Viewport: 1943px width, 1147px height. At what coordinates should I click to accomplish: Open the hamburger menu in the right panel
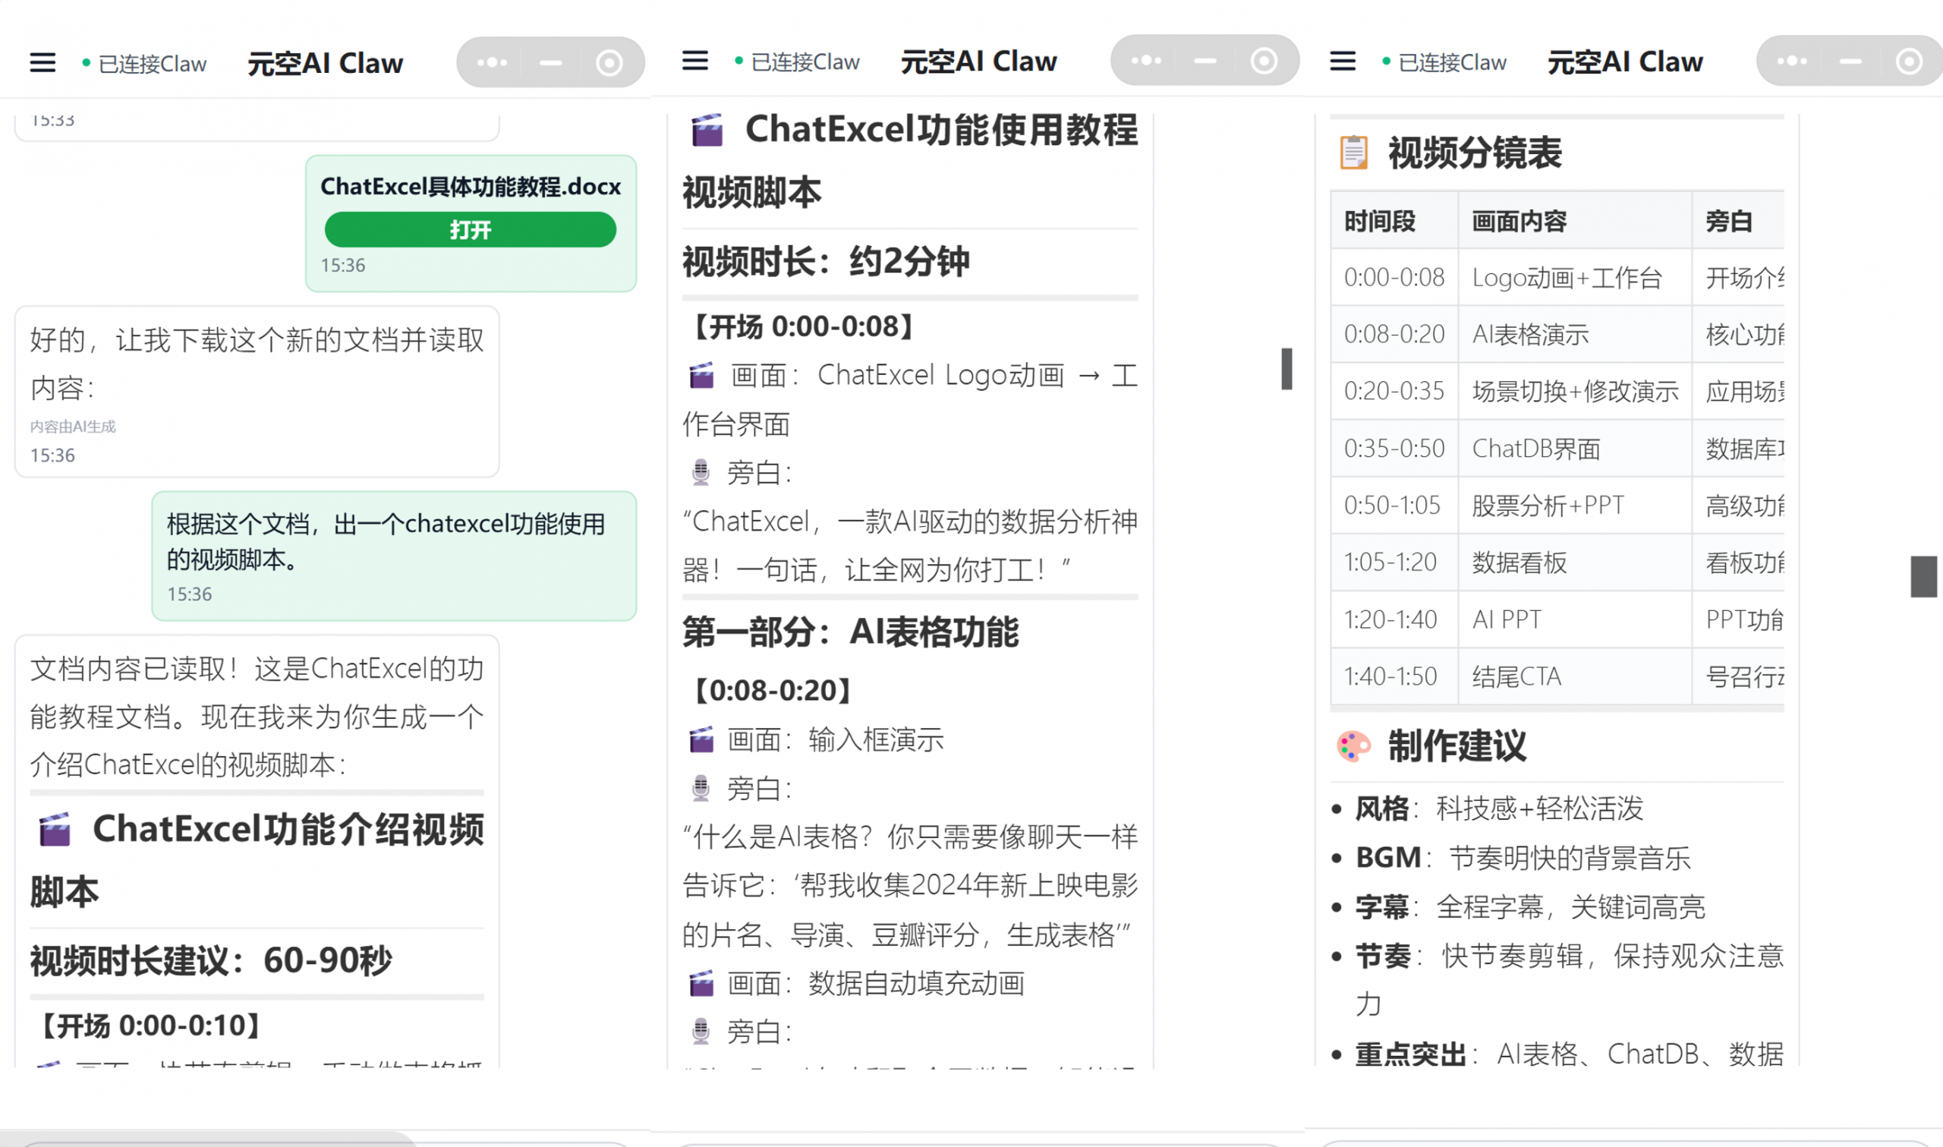[x=1343, y=61]
